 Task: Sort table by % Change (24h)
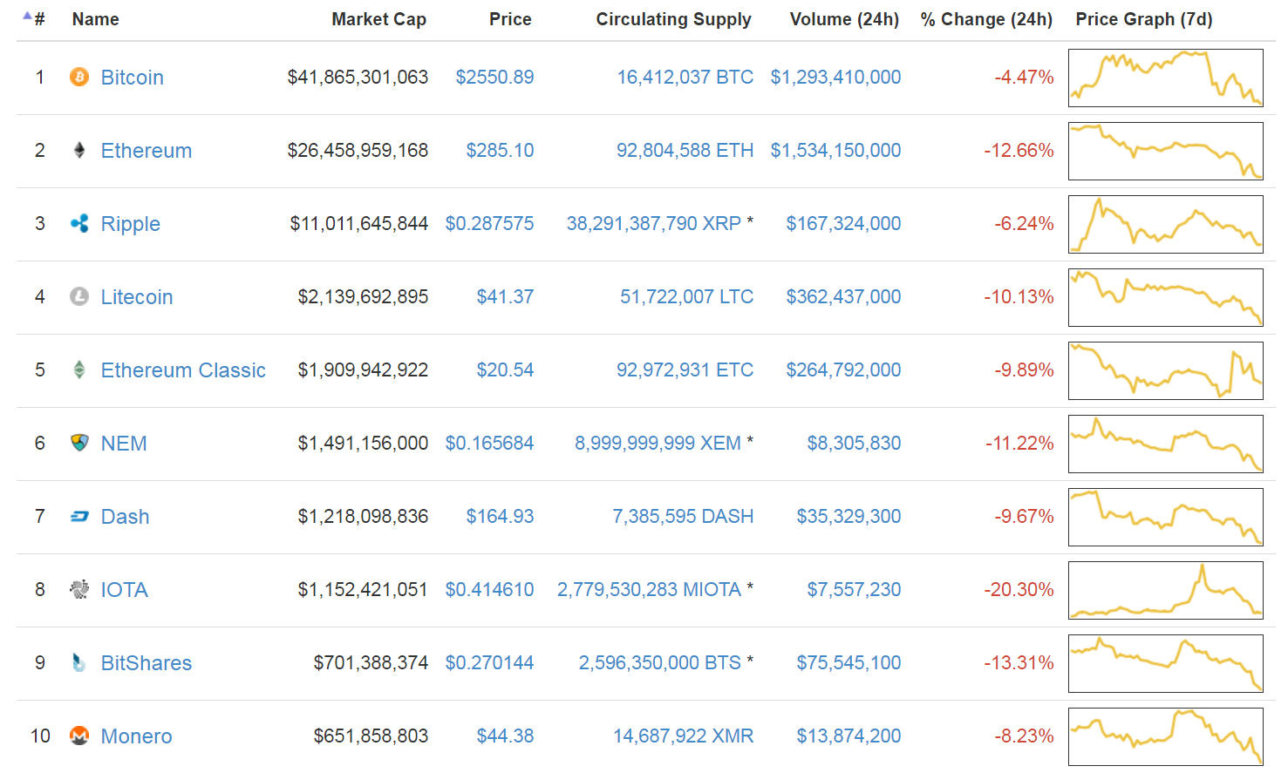click(x=986, y=19)
